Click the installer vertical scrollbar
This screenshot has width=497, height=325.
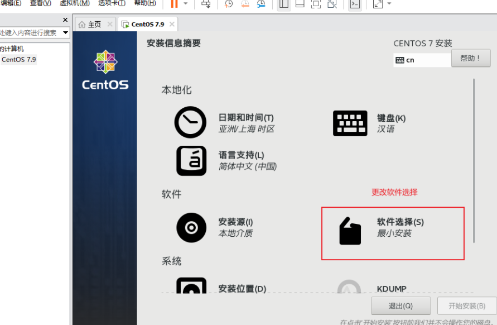[474, 161]
